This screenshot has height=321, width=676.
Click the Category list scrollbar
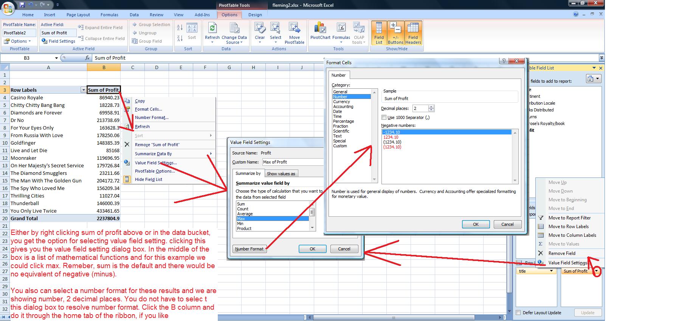375,136
